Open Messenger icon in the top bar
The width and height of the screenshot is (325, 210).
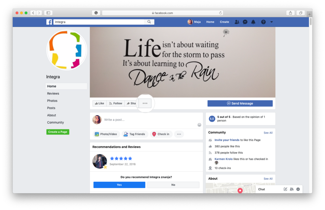245,22
